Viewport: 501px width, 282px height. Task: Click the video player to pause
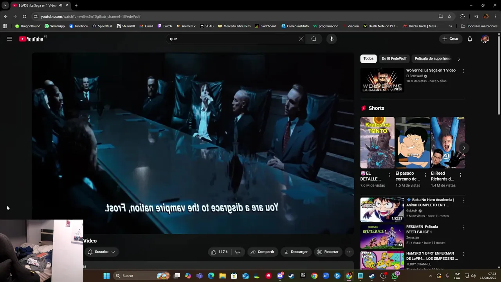click(x=193, y=143)
